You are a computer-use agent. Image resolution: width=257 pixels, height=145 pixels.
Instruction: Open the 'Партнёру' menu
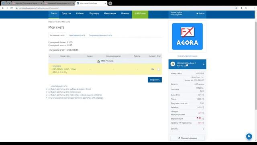94,13
